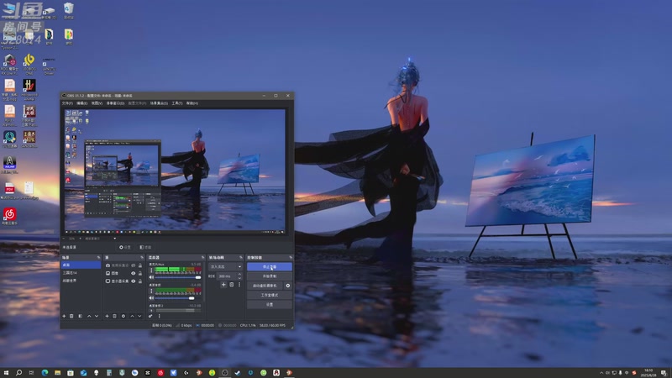Remove selected scene with trash icon
Image resolution: width=672 pixels, height=378 pixels.
click(71, 317)
